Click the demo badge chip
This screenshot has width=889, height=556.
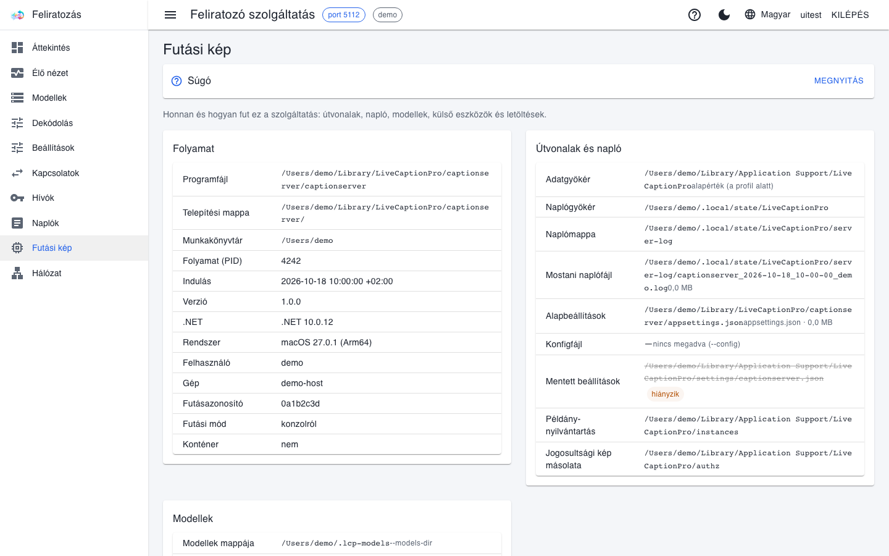(388, 15)
